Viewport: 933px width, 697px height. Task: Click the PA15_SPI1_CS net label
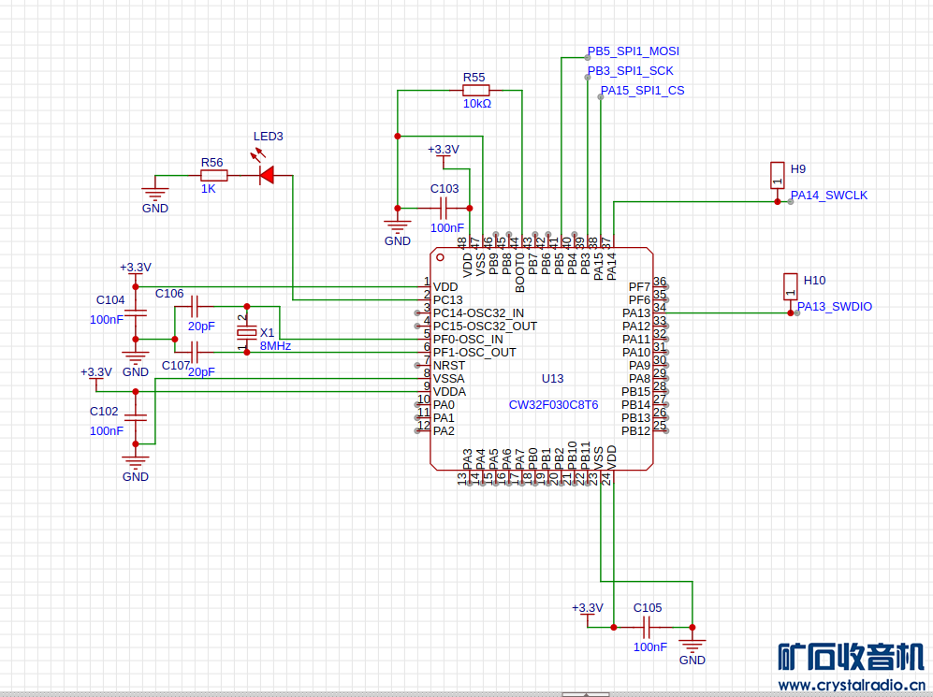coord(642,91)
